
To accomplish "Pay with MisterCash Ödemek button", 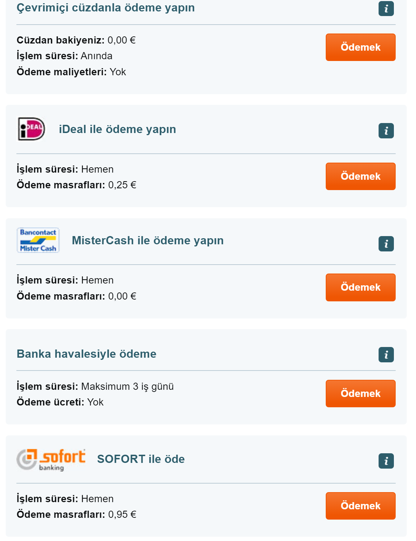I will click(x=360, y=287).
